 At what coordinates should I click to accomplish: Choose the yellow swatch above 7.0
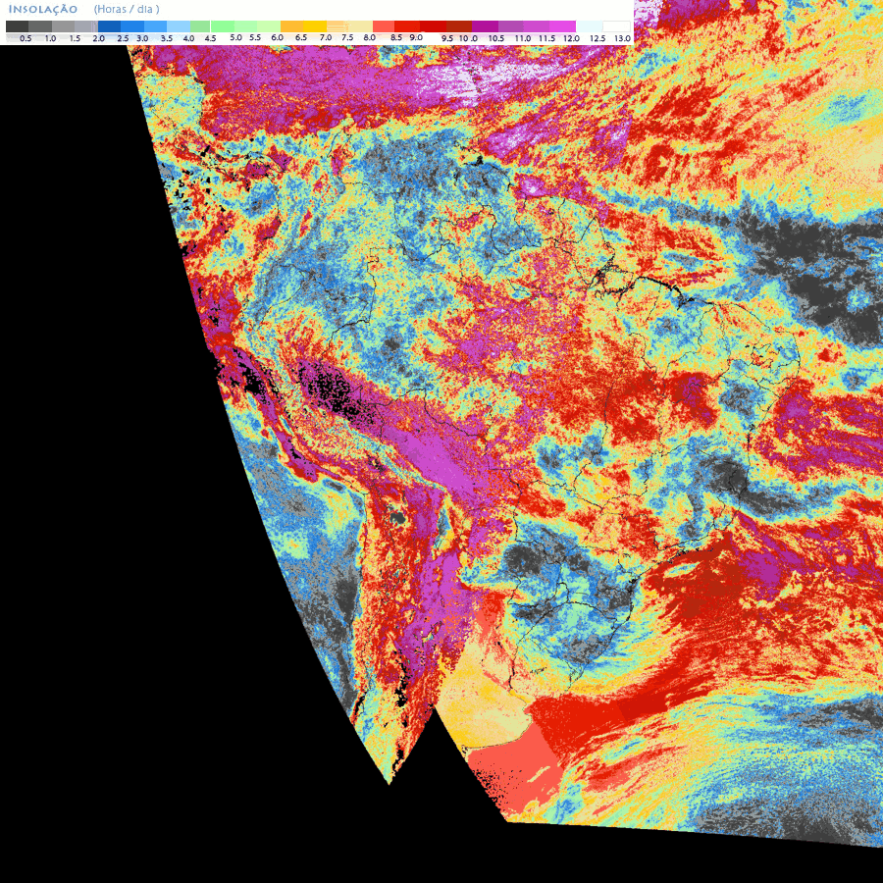pos(314,26)
